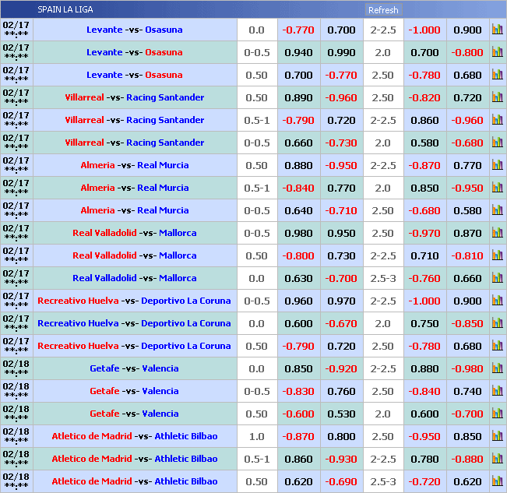Open stats chart for Almeria row with 0.640 odds
This screenshot has height=493, width=507.
pos(497,210)
